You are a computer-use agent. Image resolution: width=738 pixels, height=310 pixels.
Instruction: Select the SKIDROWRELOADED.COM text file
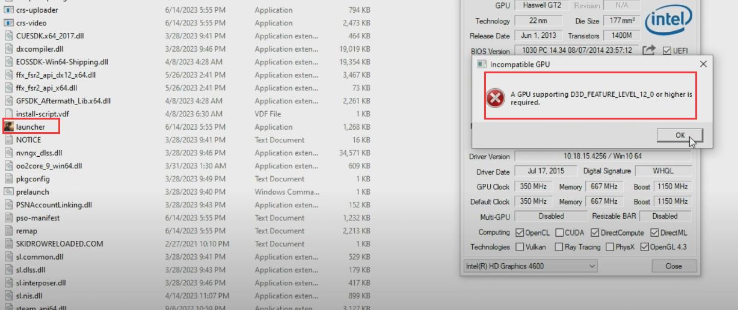pyautogui.click(x=59, y=244)
